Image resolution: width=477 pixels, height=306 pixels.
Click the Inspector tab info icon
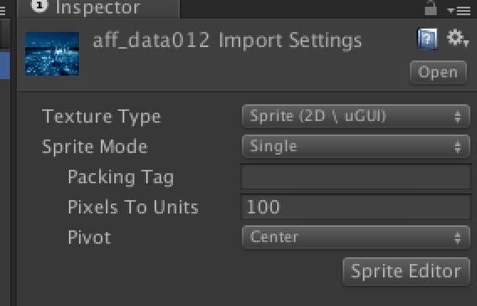pyautogui.click(x=39, y=5)
